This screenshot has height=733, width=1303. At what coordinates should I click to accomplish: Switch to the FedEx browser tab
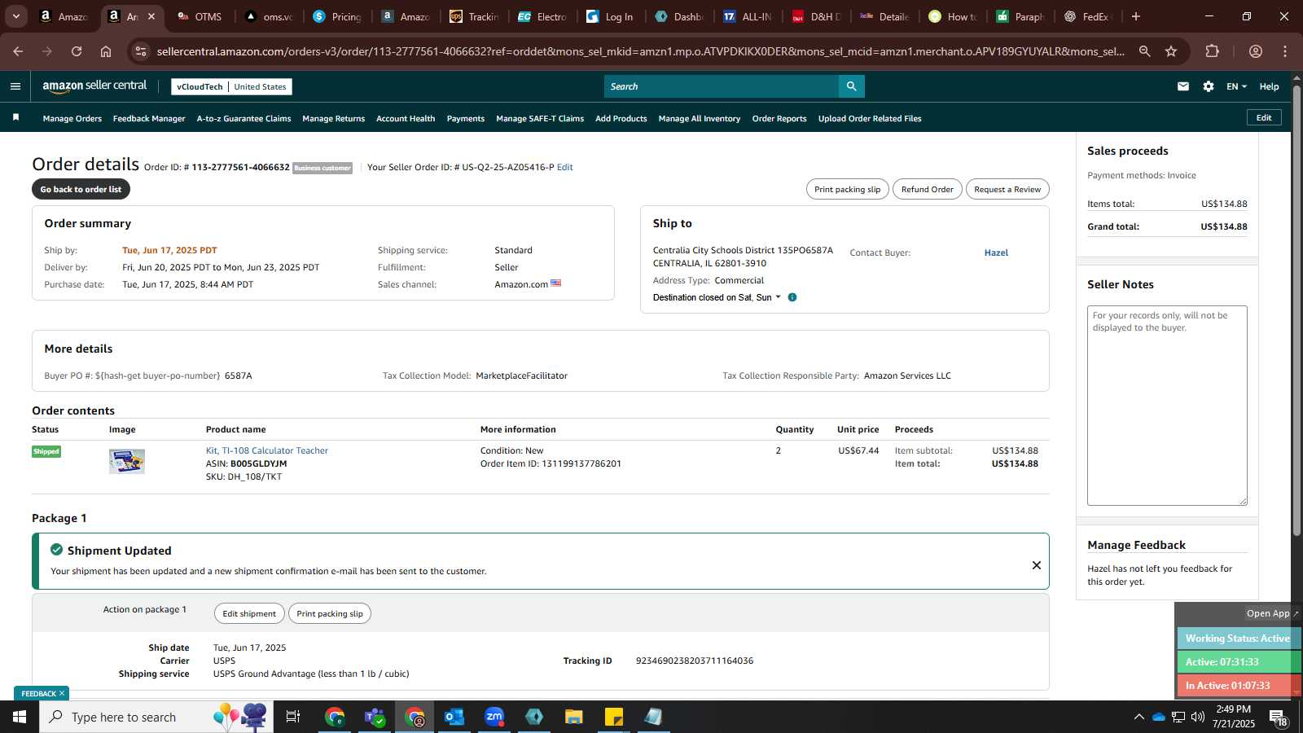[1090, 16]
